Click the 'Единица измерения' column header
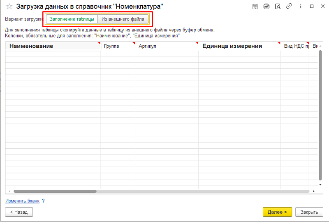This screenshot has width=329, height=222. 232,46
